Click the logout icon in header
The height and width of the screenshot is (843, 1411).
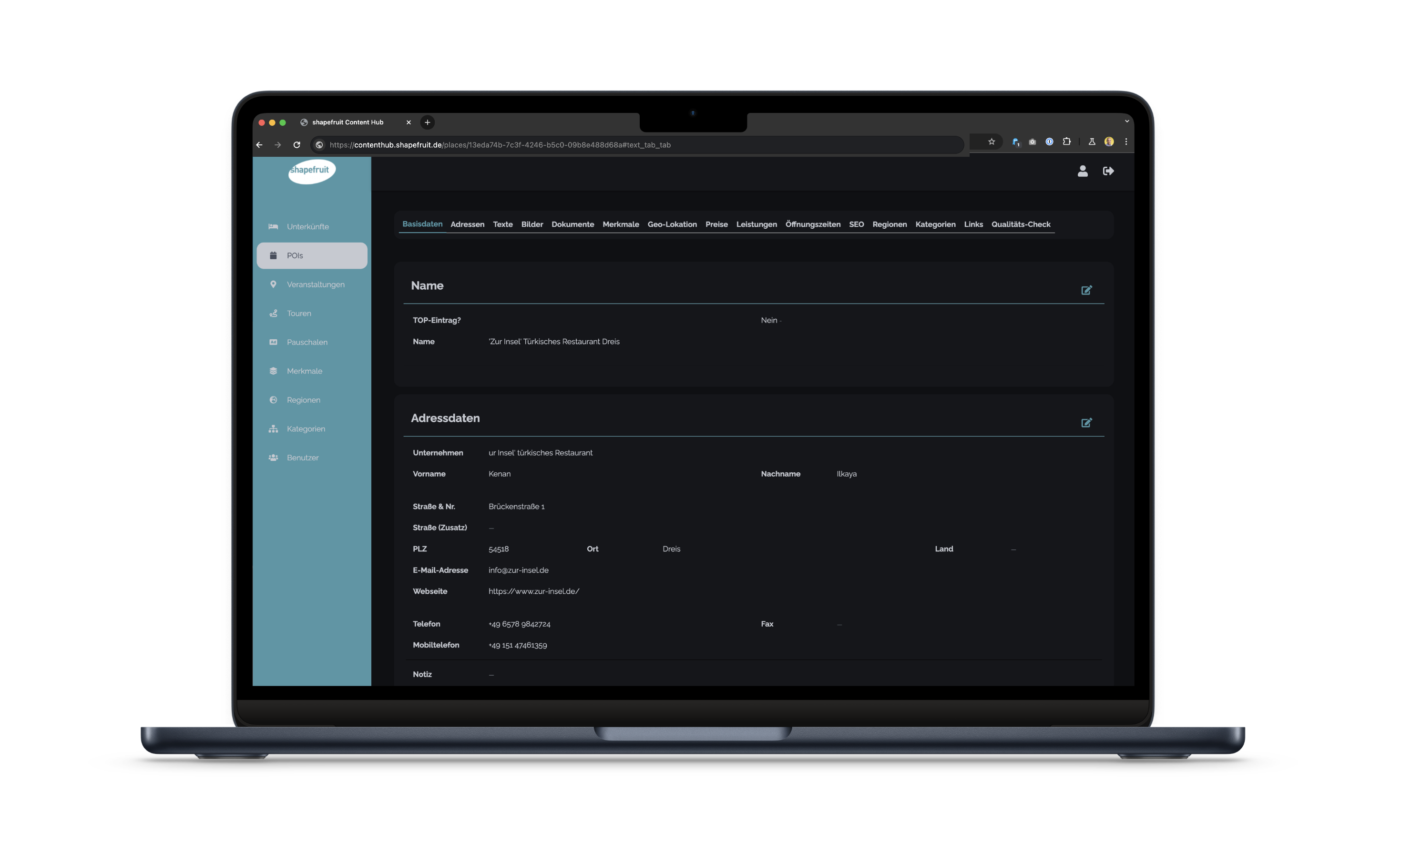coord(1107,171)
